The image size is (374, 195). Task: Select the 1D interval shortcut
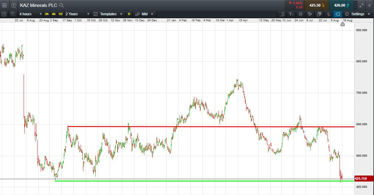61,14
